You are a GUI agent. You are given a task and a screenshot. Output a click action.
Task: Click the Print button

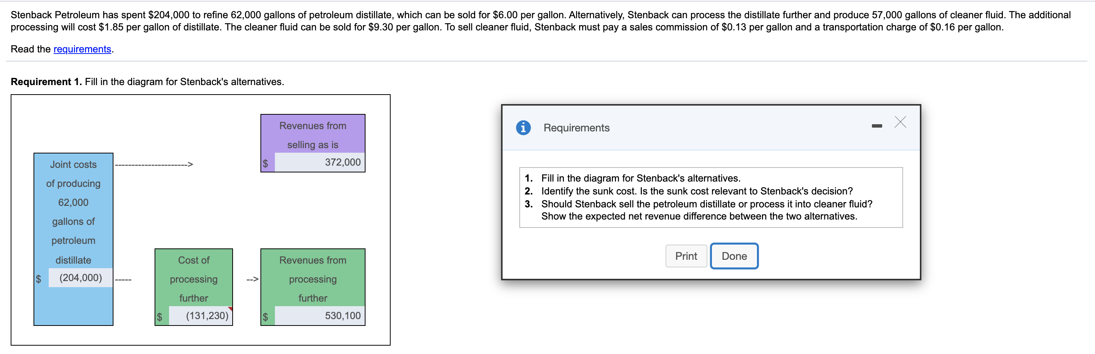(x=686, y=256)
